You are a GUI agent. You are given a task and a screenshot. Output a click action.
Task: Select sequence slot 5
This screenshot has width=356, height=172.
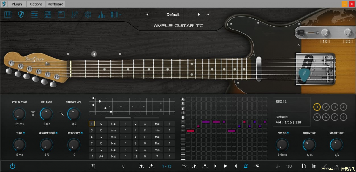(317, 117)
